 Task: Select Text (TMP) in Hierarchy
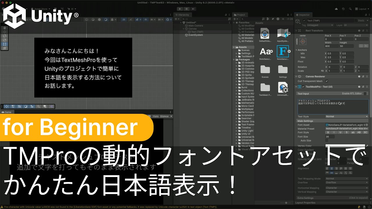pos(197,32)
